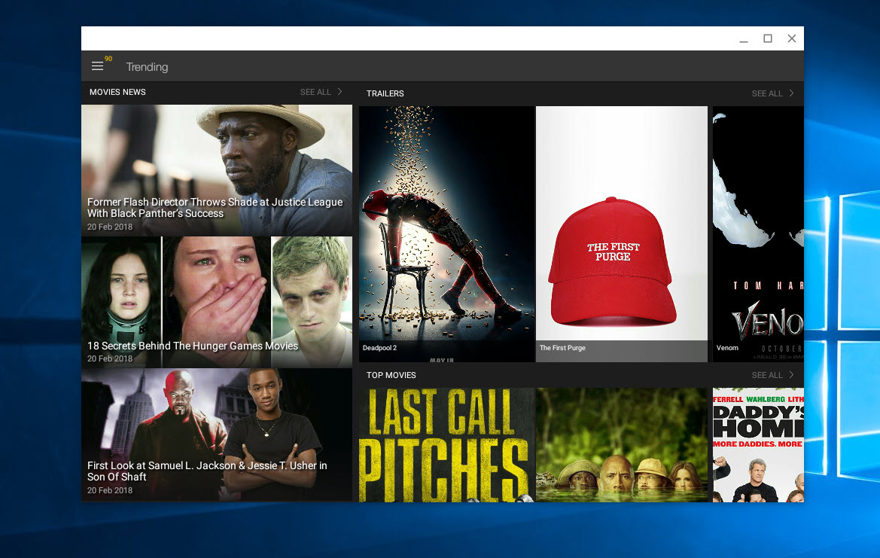The image size is (880, 558).
Task: Open 18 Secrets Behind Hunger Games article
Action: (x=217, y=302)
